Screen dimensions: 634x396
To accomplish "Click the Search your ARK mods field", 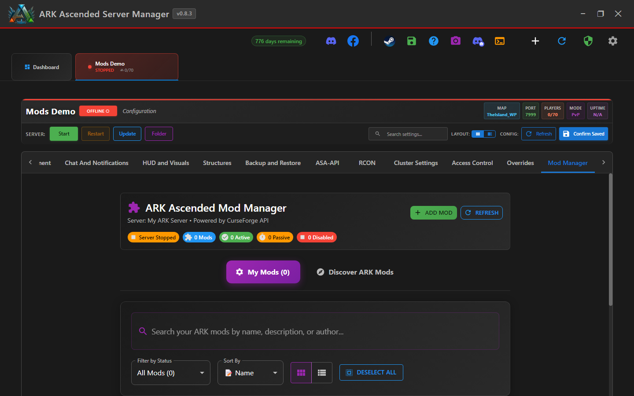I will (x=315, y=331).
